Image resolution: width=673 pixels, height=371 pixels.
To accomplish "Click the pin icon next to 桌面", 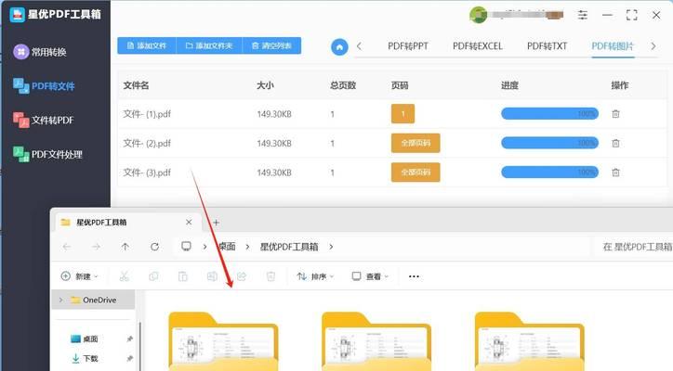I will point(129,339).
